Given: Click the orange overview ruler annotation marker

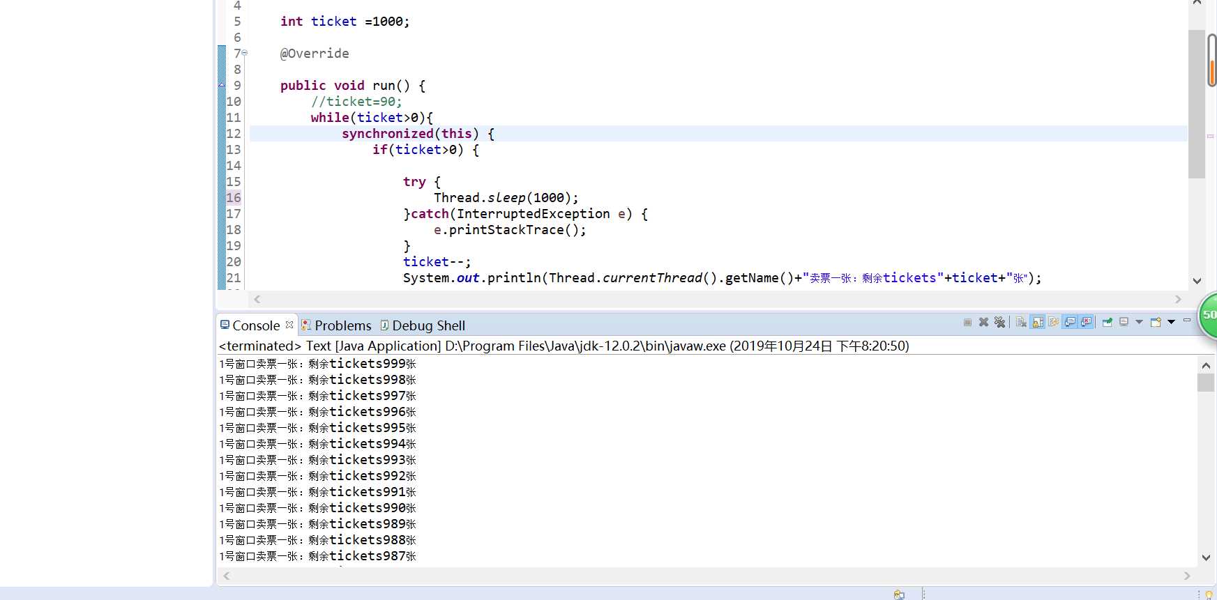Looking at the screenshot, I should point(1212,72).
